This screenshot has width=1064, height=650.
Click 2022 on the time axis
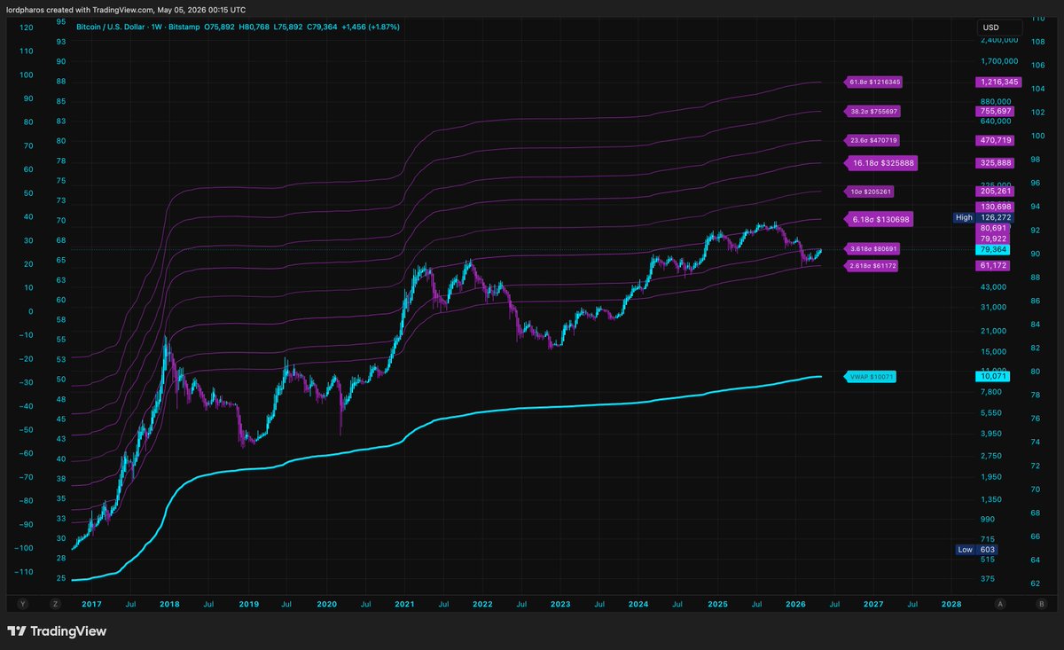(x=482, y=604)
